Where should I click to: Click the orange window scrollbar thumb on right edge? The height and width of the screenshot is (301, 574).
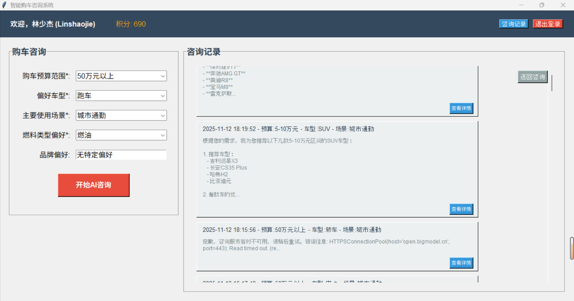572,248
